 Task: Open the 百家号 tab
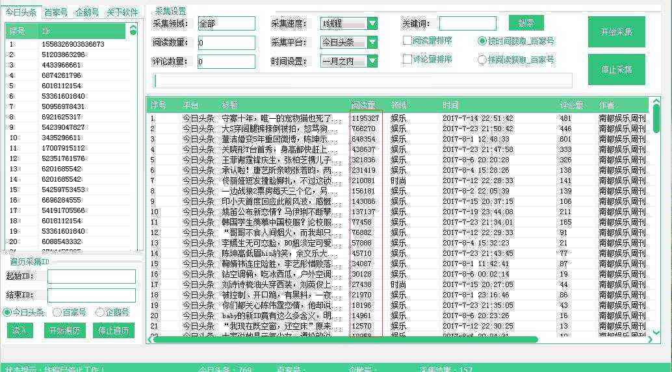coord(56,12)
